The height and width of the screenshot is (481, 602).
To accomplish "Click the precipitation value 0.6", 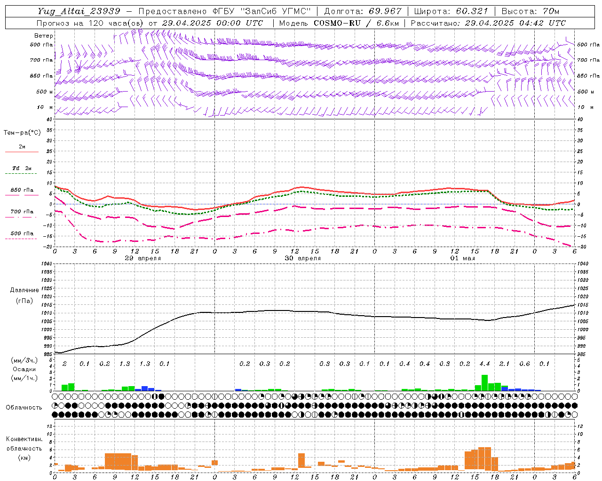I will pyautogui.click(x=524, y=364).
